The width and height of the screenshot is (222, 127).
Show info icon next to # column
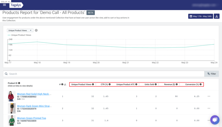point(62,84)
